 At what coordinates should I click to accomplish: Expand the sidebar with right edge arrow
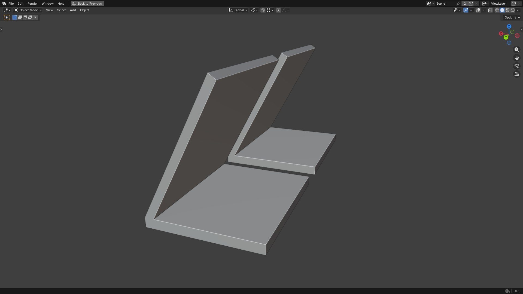click(x=522, y=29)
